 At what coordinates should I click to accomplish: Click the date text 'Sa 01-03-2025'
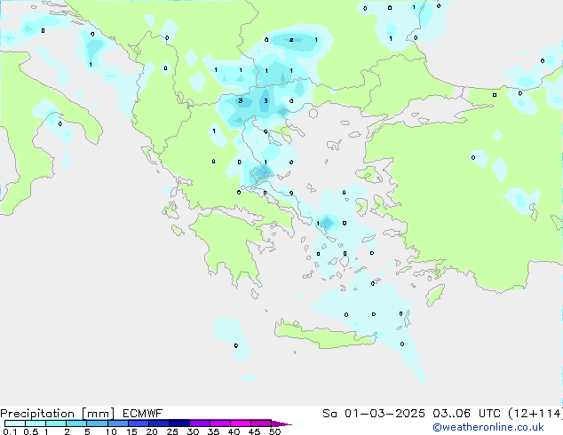374,414
